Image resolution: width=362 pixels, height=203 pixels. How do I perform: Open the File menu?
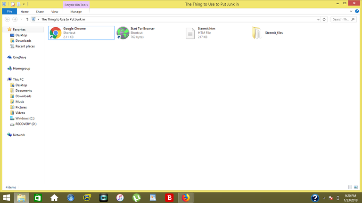click(9, 11)
